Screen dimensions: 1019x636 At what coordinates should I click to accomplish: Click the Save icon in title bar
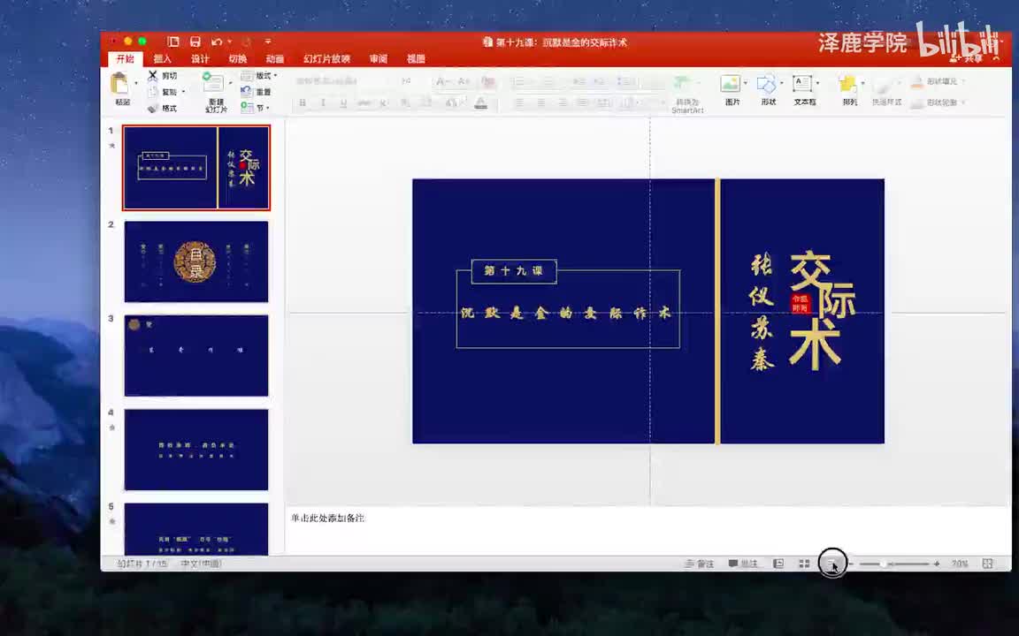pyautogui.click(x=195, y=42)
